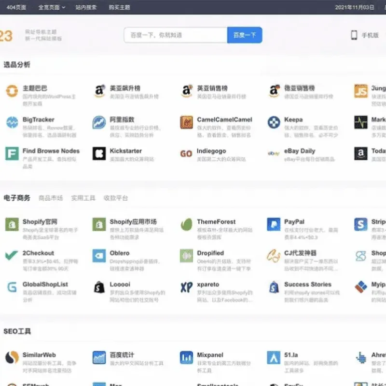This screenshot has width=386, height=386.
Task: Click the 主题巴巴 orange logo icon
Action: (12, 91)
